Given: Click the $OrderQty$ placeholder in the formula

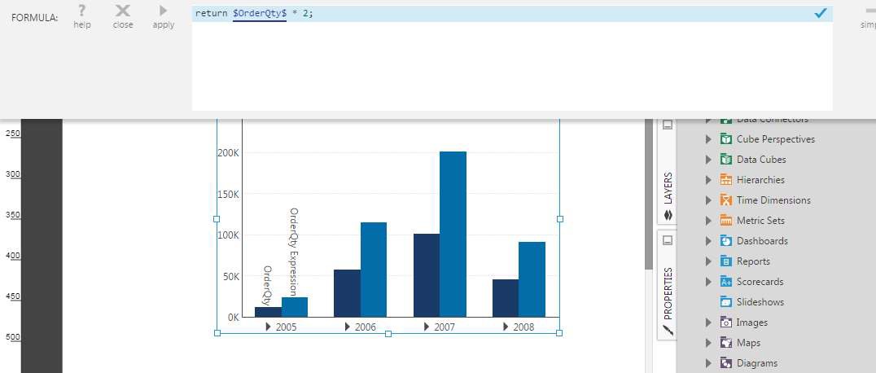Looking at the screenshot, I should [x=259, y=14].
